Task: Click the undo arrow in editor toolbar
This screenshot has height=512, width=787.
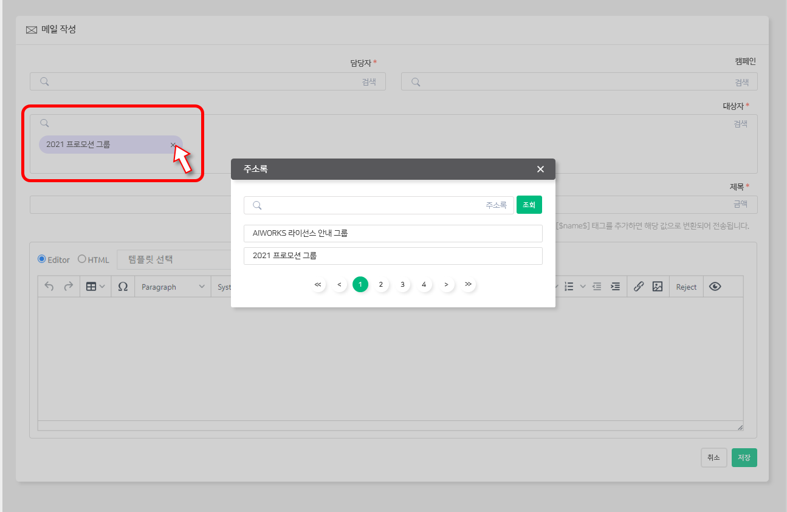Action: click(x=49, y=287)
